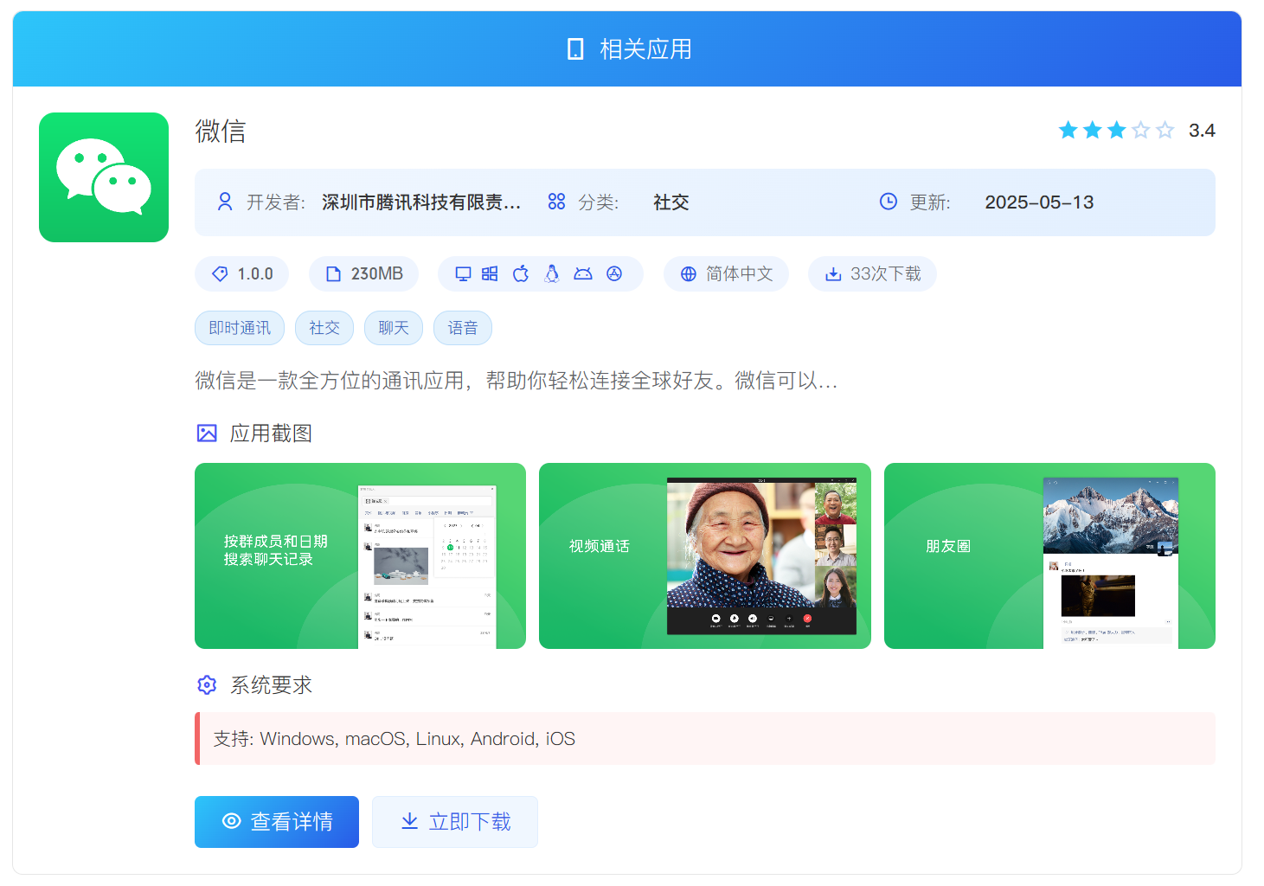Click the 3.4 rating score
1264x886 pixels.
click(x=1202, y=131)
